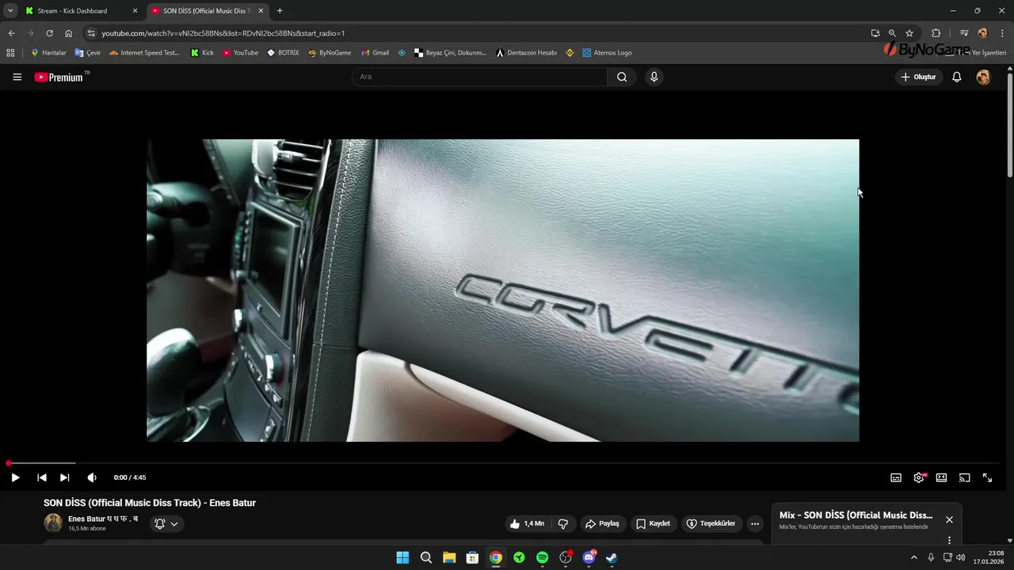1014x570 pixels.
Task: Open the YouTube account avatar menu
Action: (x=983, y=77)
